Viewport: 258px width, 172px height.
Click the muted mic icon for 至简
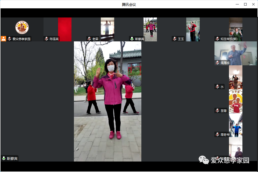click(x=217, y=110)
